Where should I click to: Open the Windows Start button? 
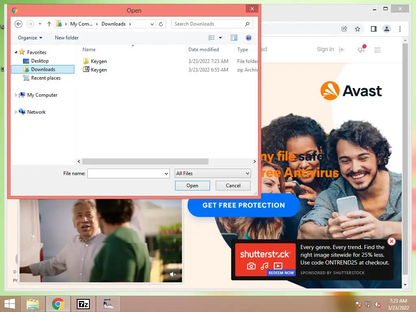(x=10, y=304)
